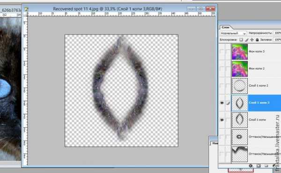The width and height of the screenshot is (281, 173).
Task: Click the new adjustment layer icon
Action: (x=274, y=166)
